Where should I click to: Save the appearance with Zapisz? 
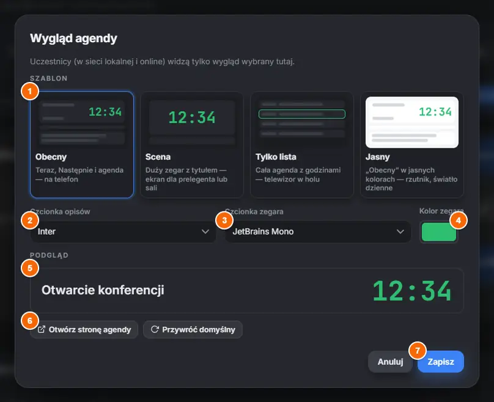440,362
